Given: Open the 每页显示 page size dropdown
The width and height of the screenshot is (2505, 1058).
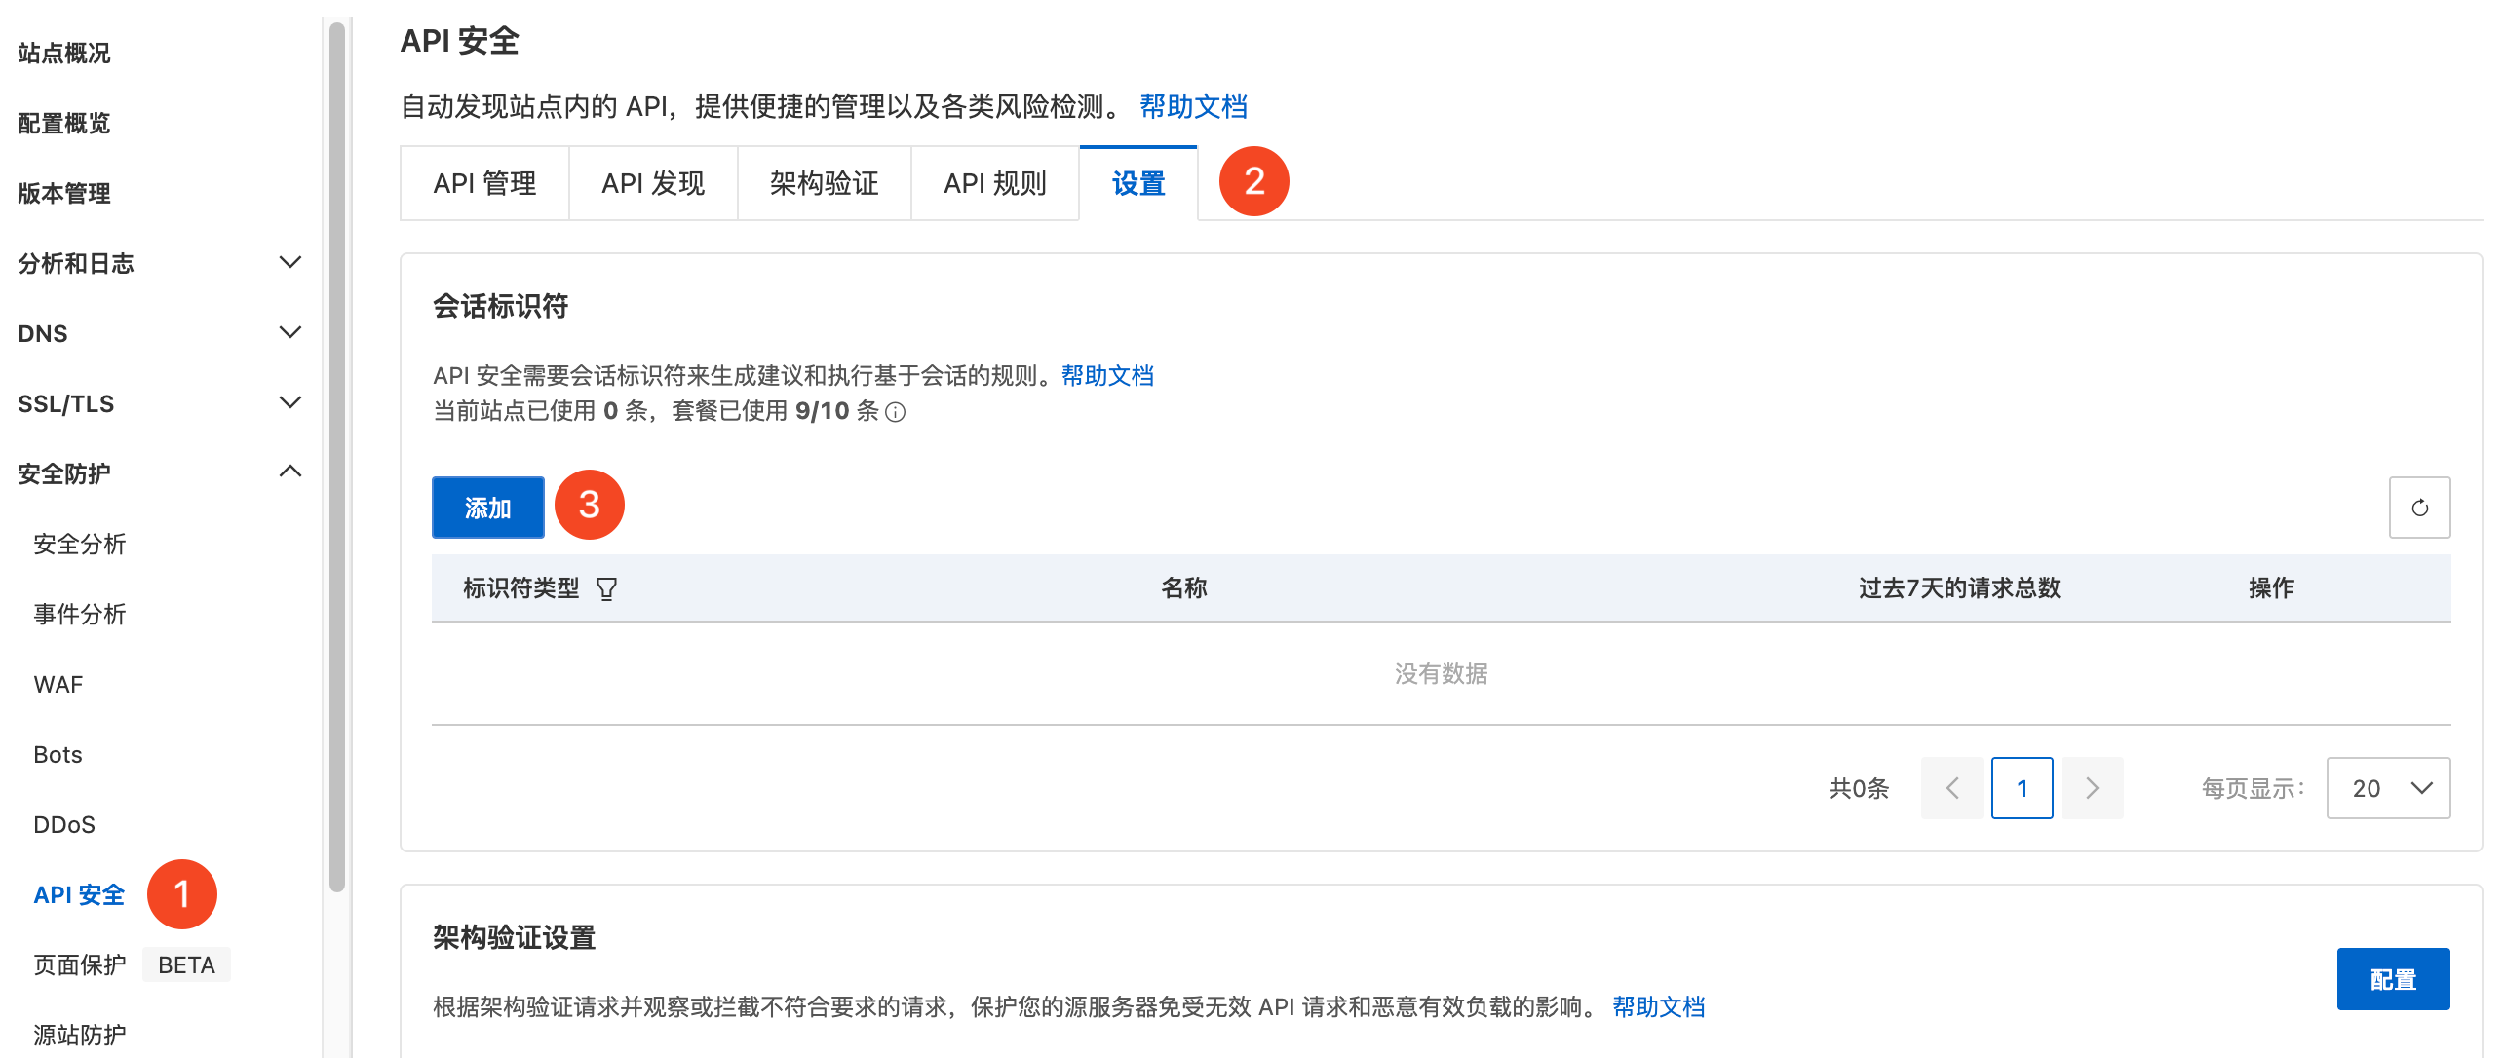Looking at the screenshot, I should pyautogui.click(x=2387, y=788).
